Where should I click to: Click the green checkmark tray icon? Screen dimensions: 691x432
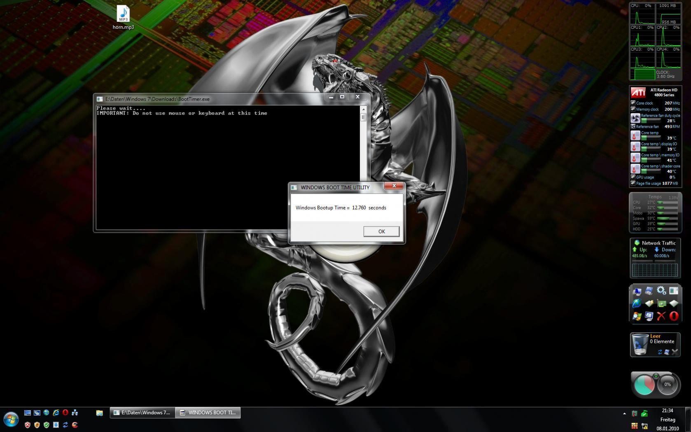click(644, 413)
